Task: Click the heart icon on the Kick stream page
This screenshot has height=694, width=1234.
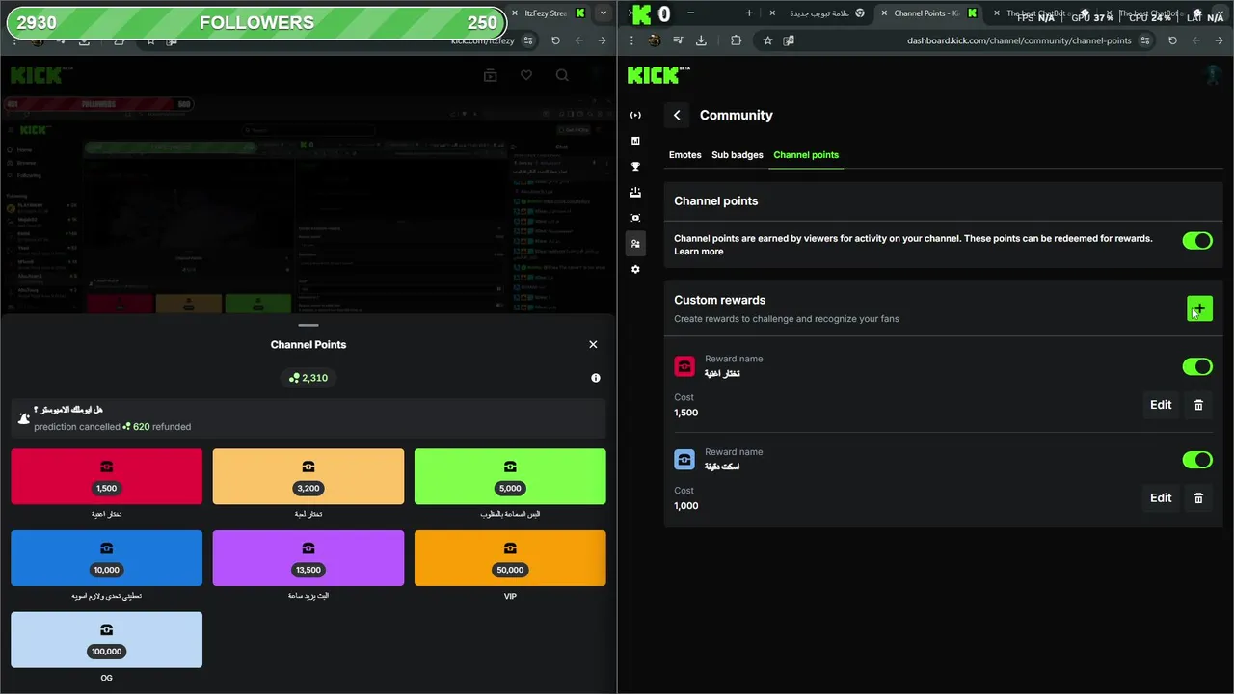Action: click(526, 75)
